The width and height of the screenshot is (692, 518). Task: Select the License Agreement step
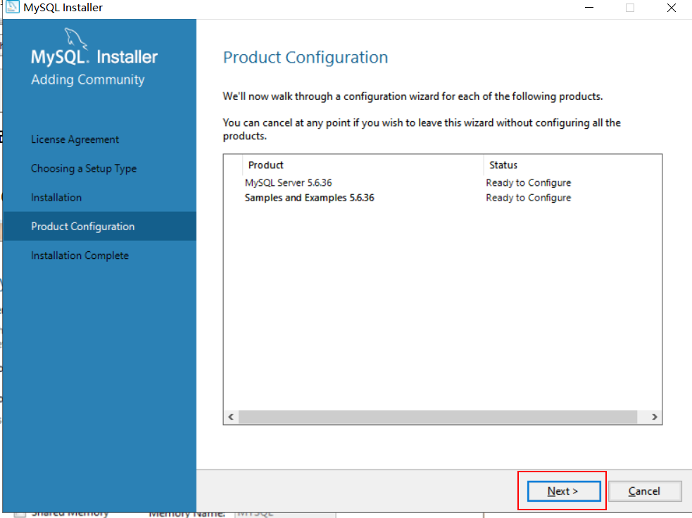75,139
